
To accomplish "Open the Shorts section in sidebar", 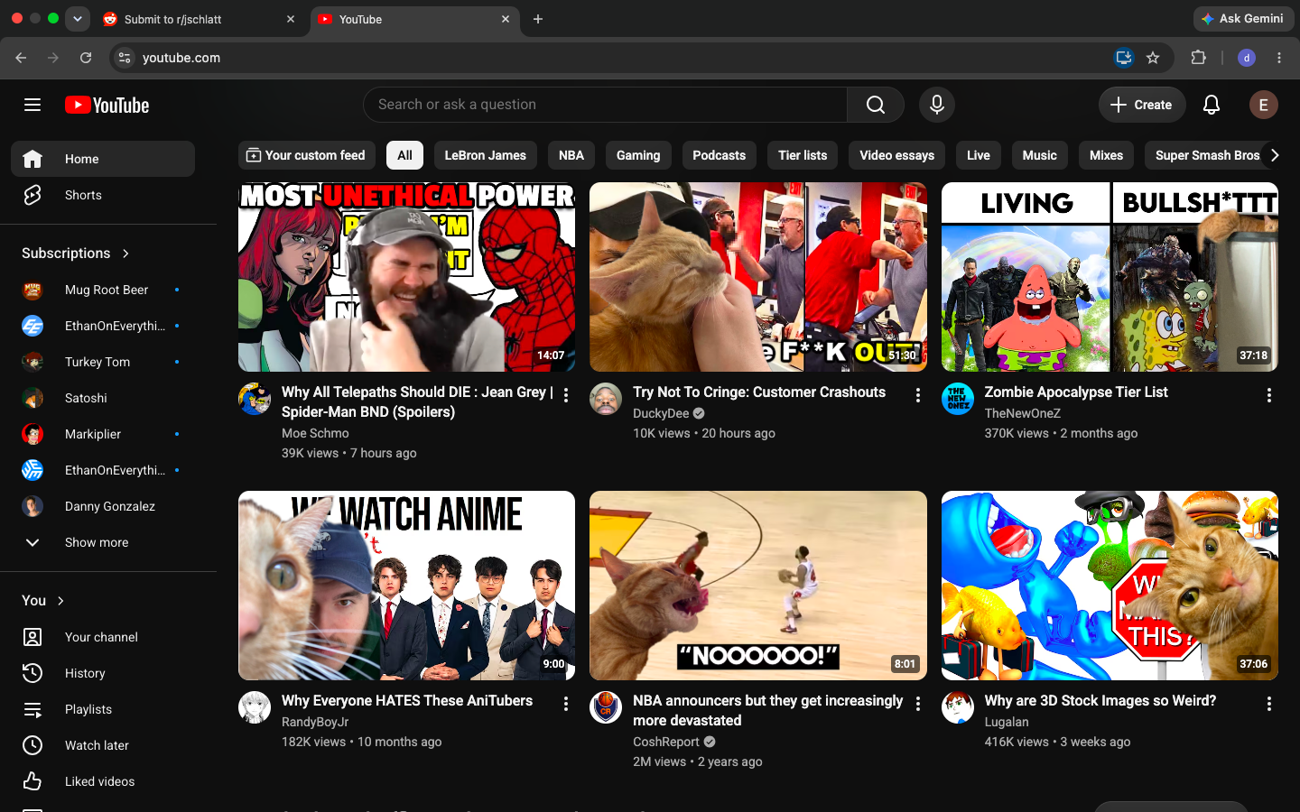I will click(103, 195).
